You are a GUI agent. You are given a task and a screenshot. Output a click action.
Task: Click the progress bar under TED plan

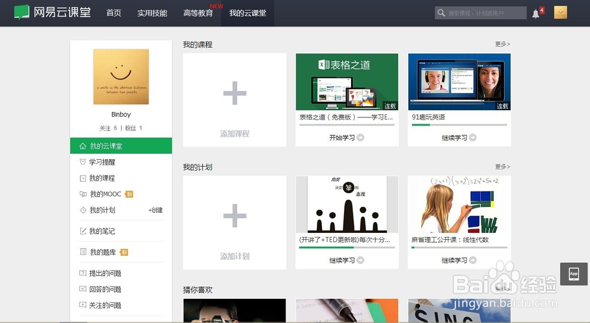pos(347,248)
